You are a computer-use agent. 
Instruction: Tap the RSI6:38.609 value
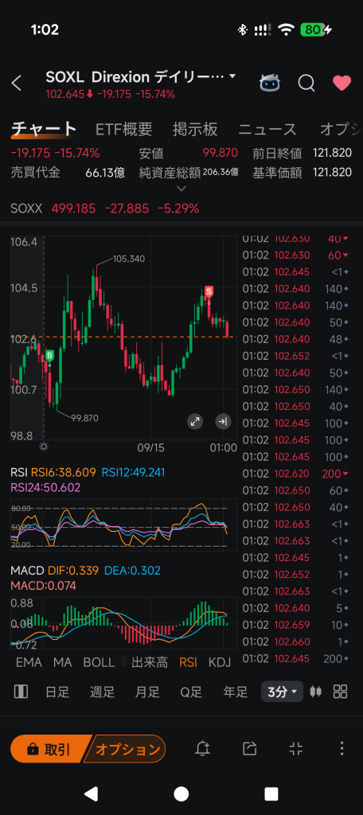coord(64,473)
